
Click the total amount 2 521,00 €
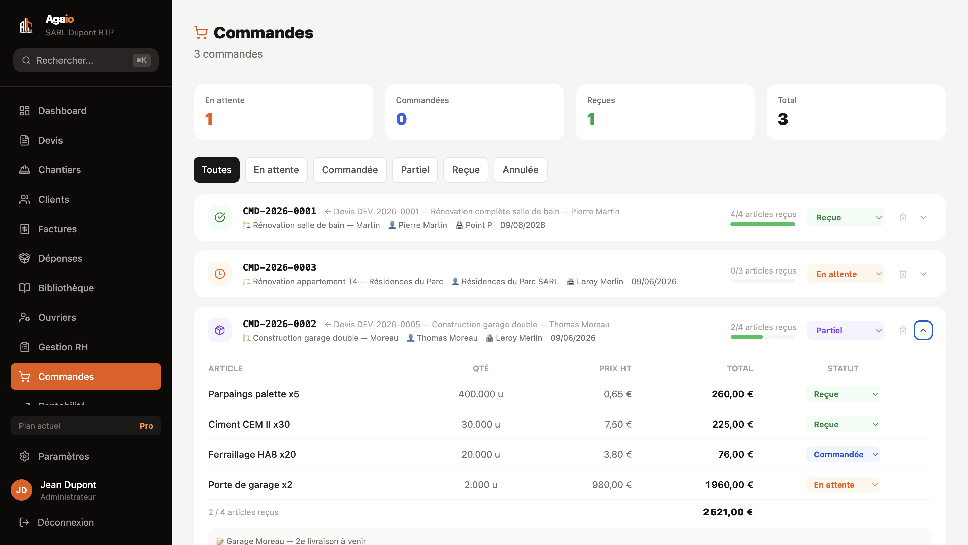coord(728,512)
